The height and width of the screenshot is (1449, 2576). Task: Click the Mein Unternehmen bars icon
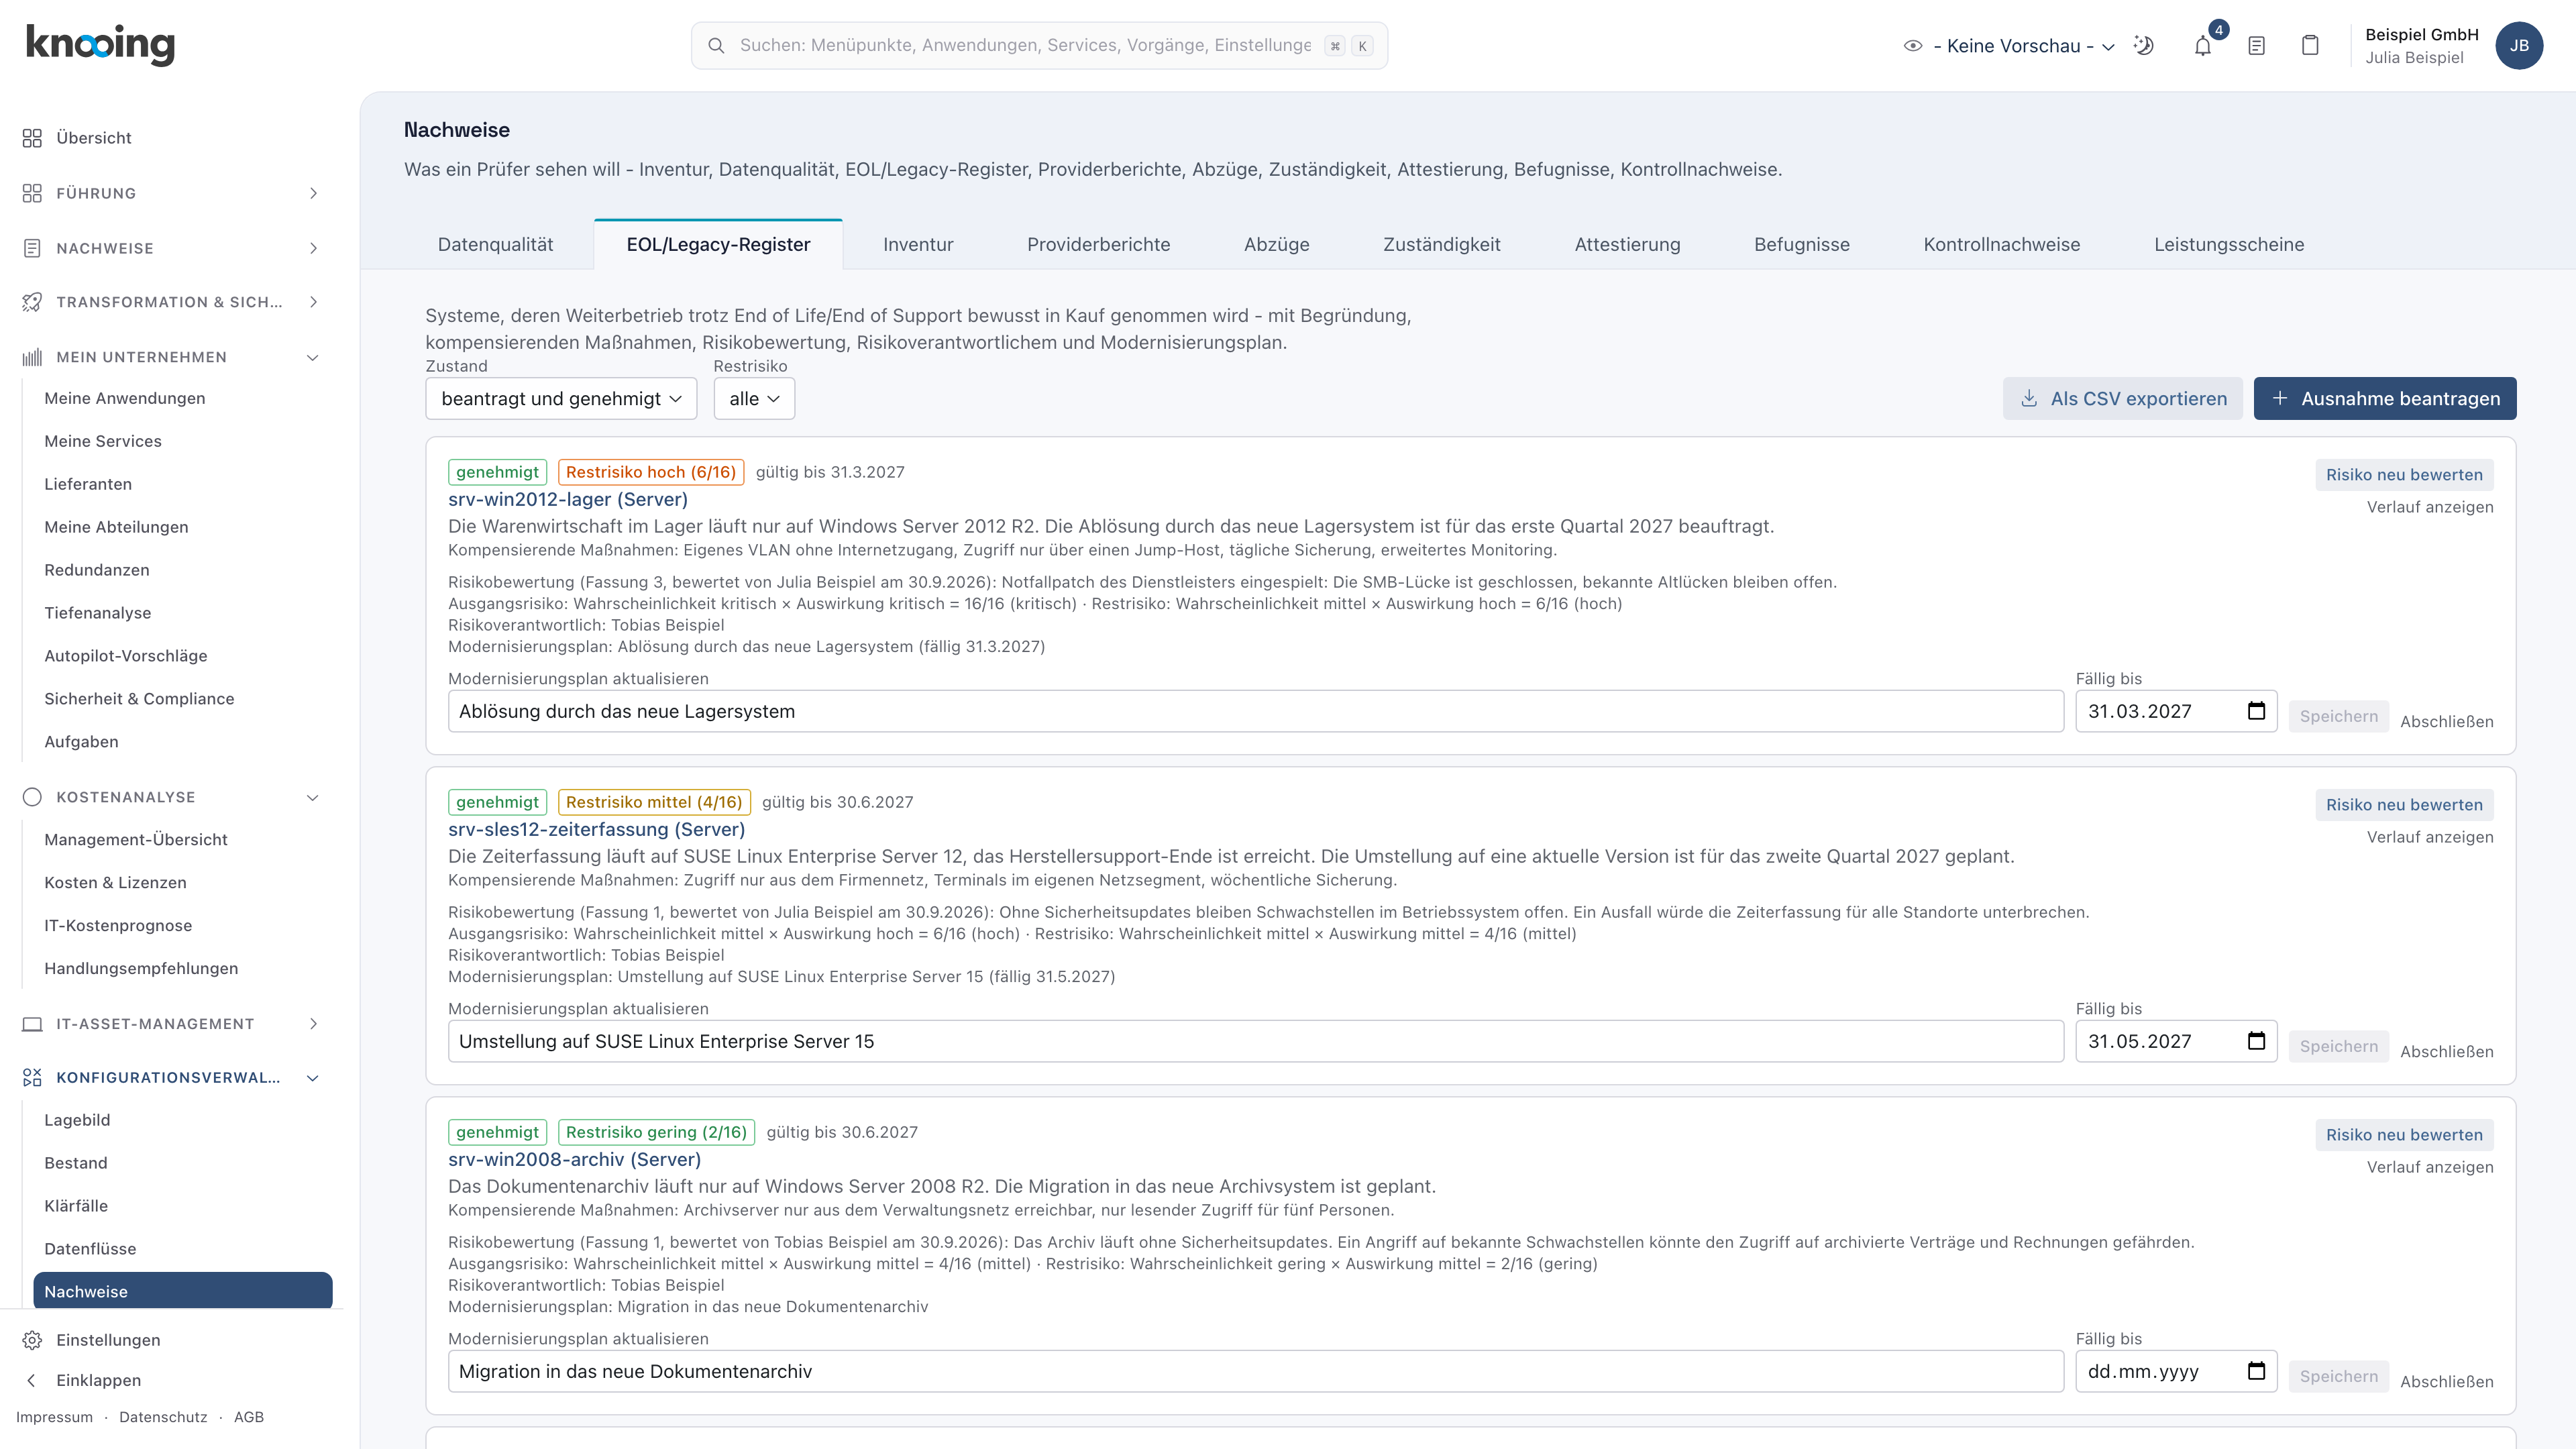coord(32,357)
